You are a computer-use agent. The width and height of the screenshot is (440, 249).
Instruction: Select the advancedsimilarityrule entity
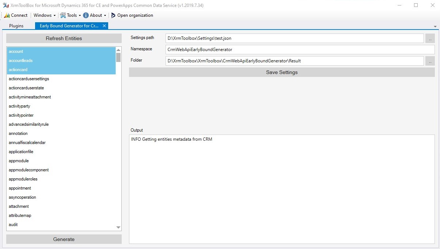point(61,124)
